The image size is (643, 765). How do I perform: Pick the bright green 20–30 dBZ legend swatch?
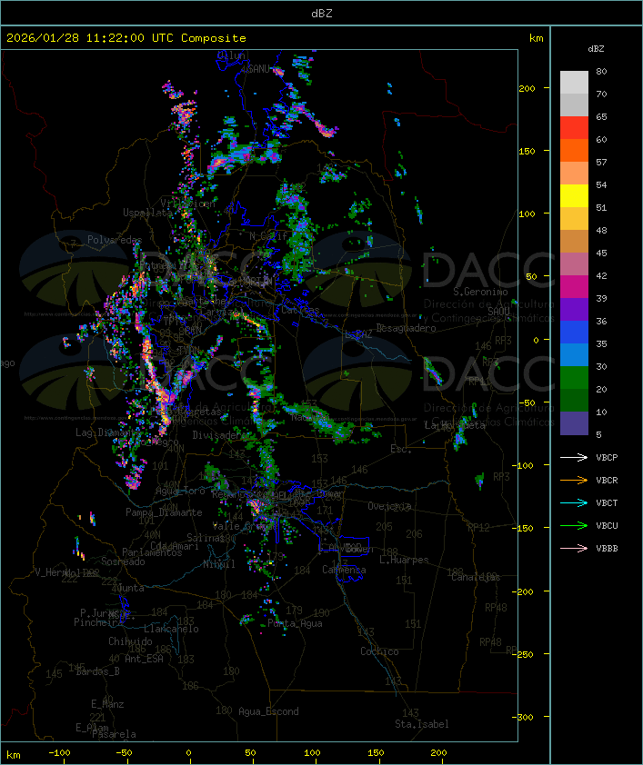[x=574, y=378]
